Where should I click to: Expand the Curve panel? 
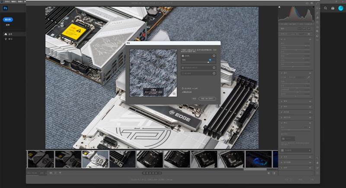pyautogui.click(x=282, y=107)
